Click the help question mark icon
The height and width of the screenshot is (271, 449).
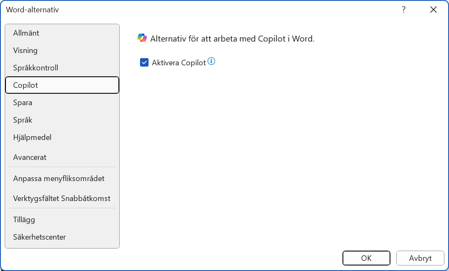pyautogui.click(x=404, y=10)
